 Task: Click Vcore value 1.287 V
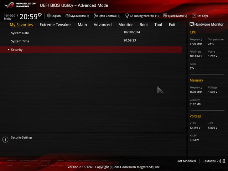pos(213,56)
